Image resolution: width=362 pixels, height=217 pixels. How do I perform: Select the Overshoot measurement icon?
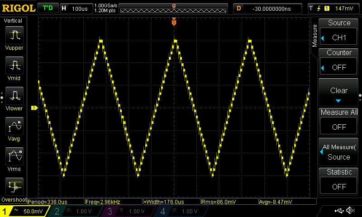click(14, 187)
